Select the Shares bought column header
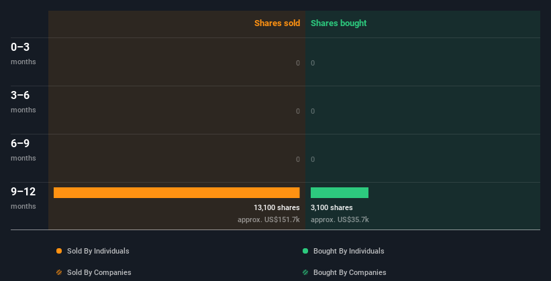 coord(339,23)
